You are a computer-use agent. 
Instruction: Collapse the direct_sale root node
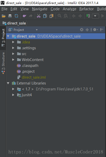point(8,36)
